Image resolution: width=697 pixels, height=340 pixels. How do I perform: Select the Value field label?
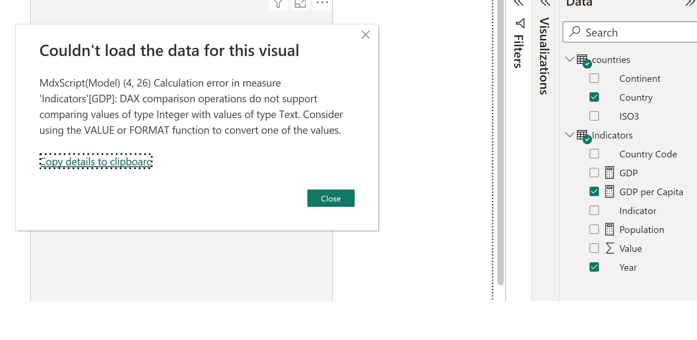tap(630, 249)
